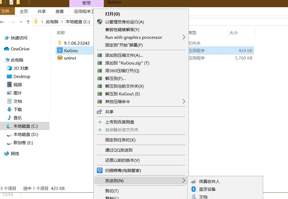Click the 音乐 note icon in sidebar

coord(9,118)
